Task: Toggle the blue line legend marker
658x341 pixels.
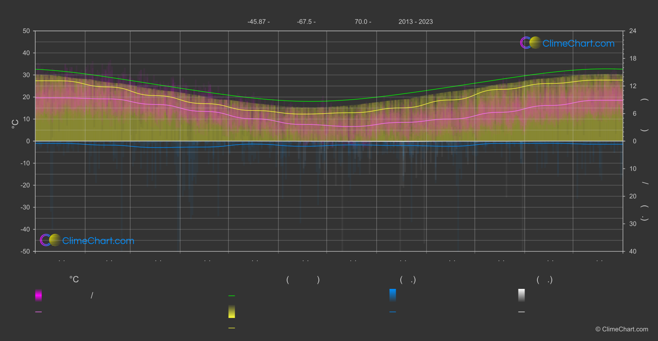Action: (x=393, y=312)
